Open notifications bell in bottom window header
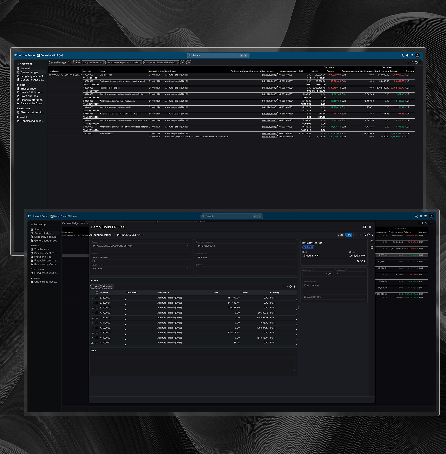 [x=421, y=216]
